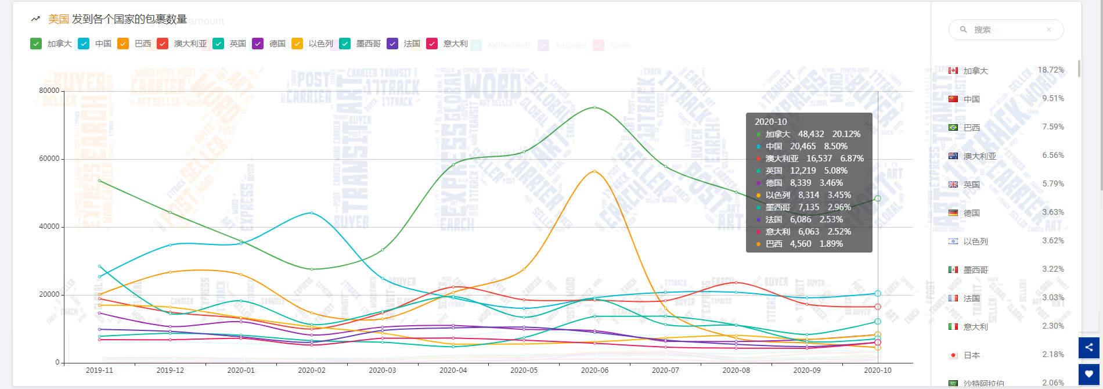1103x389 pixels.
Task: Click the 搜索 search input field
Action: pyautogui.click(x=1007, y=30)
